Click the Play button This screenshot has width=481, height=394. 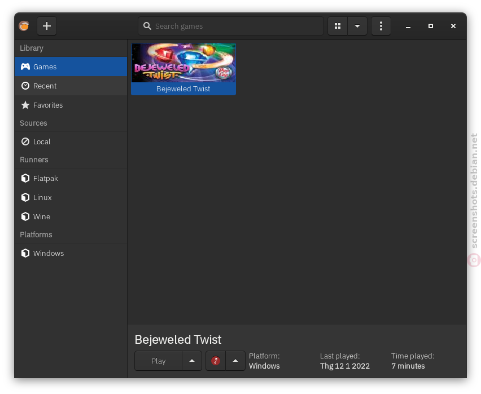(158, 361)
